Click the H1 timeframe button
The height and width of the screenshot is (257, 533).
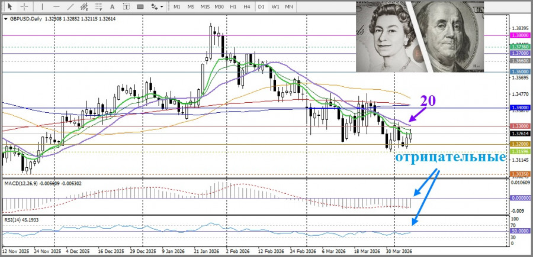[233, 6]
